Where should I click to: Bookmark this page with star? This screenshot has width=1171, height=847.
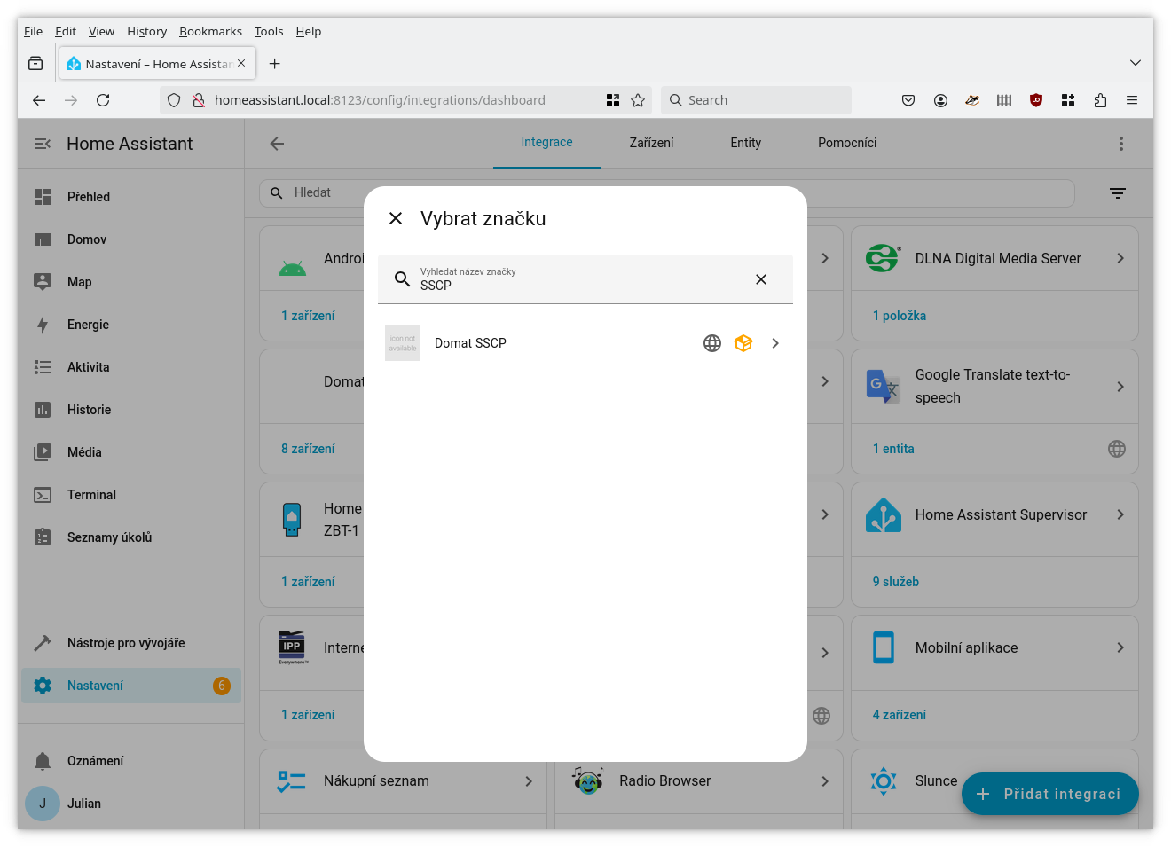pos(638,100)
